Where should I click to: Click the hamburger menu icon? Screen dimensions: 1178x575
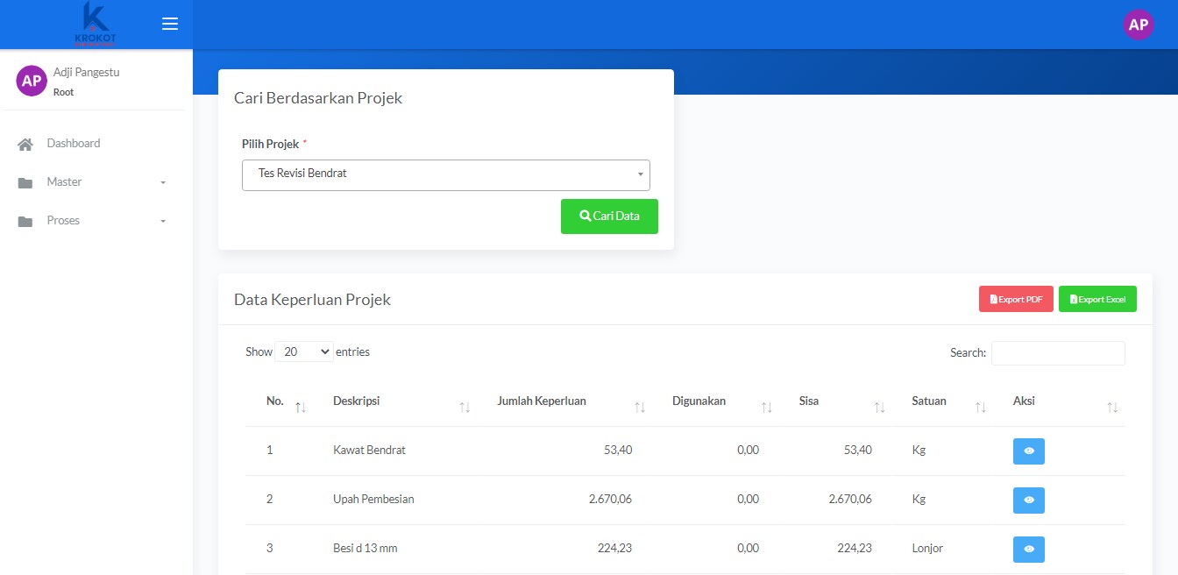coord(170,25)
